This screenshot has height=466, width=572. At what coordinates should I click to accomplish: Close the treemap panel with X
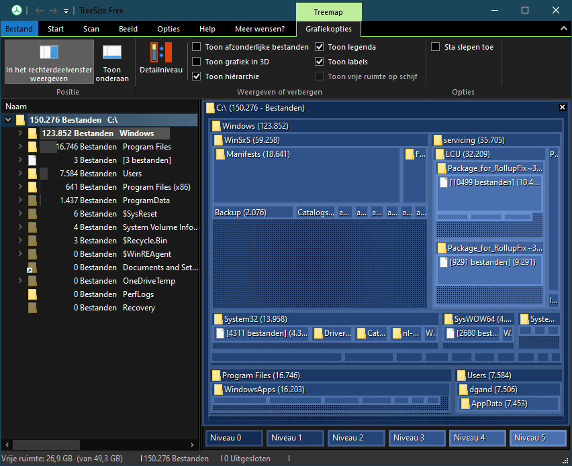pos(562,107)
